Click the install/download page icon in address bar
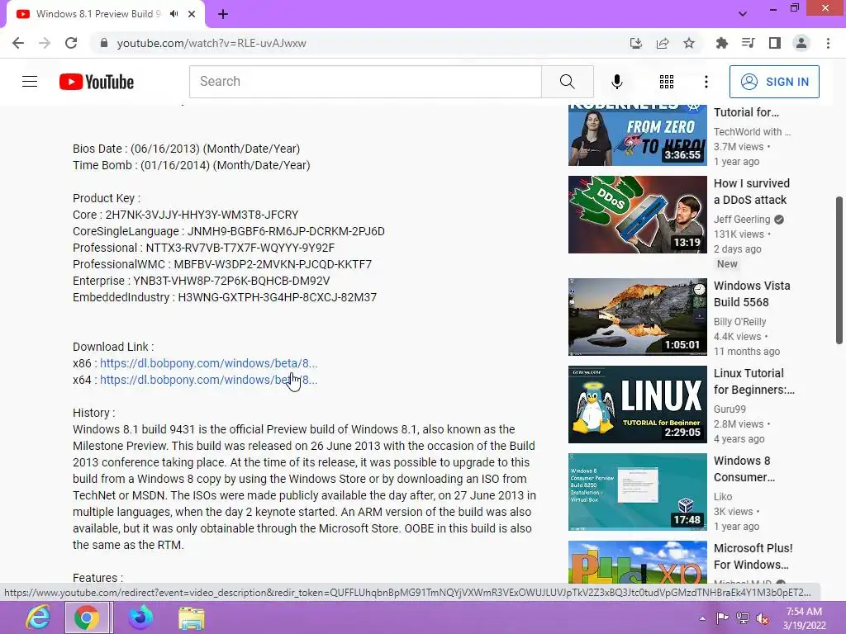This screenshot has width=846, height=634. click(x=636, y=43)
